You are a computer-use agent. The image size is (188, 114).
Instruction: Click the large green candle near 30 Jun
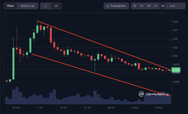[x=13, y=63]
